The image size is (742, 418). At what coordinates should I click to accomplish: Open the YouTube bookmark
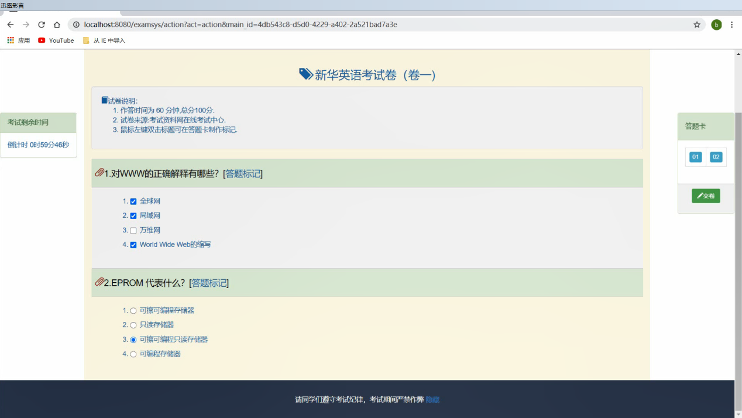click(x=56, y=40)
